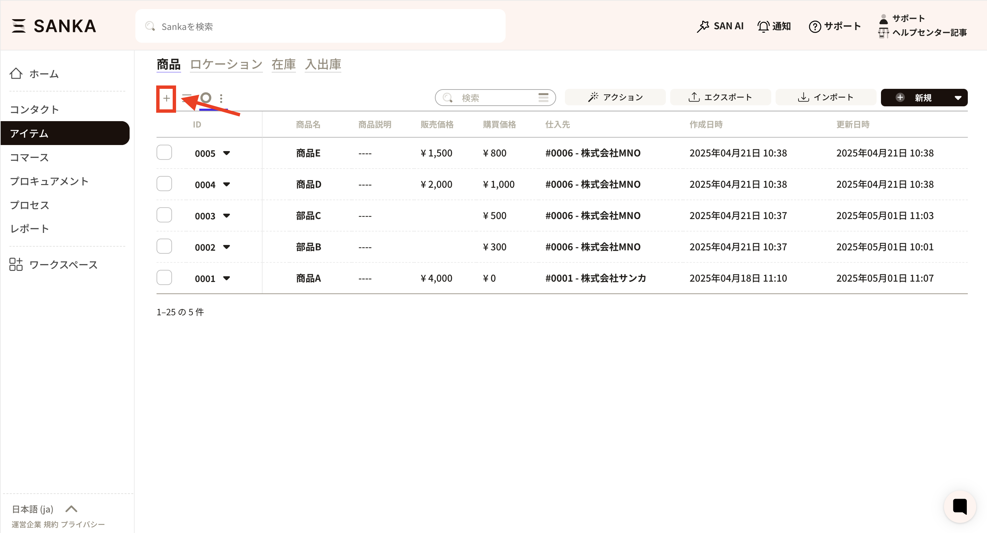
Task: Open the 入出庫 tab
Action: pyautogui.click(x=322, y=64)
